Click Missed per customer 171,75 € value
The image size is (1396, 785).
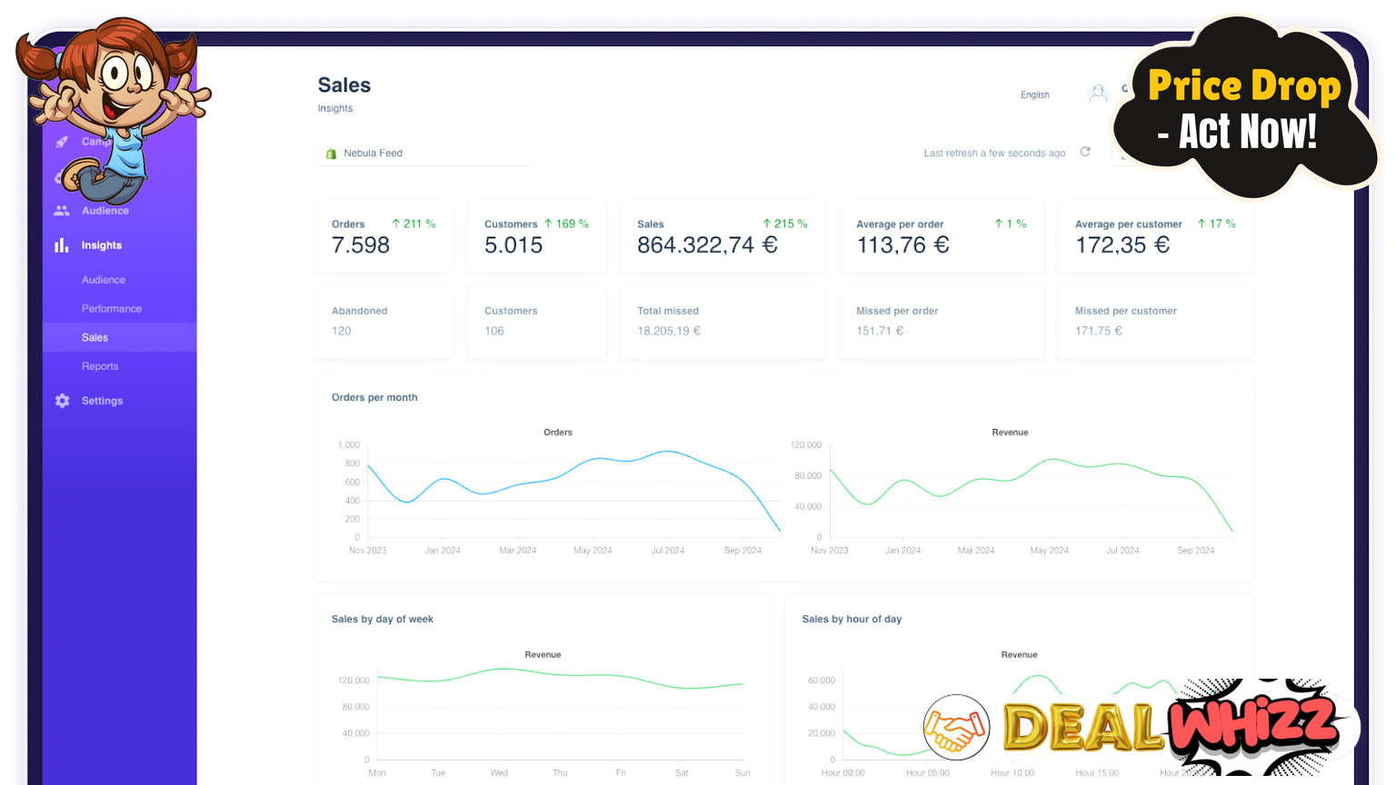pyautogui.click(x=1099, y=331)
